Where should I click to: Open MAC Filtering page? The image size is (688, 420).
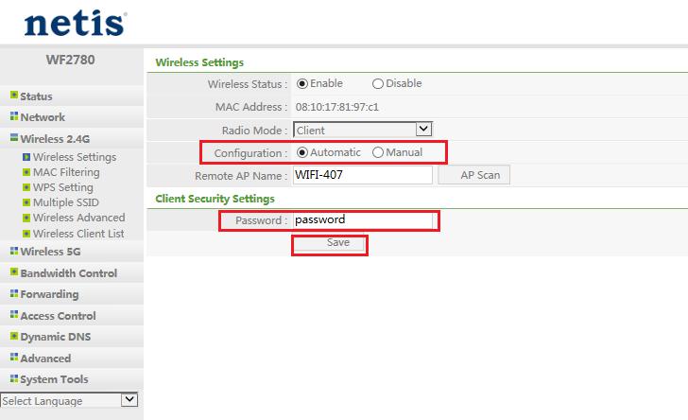coord(66,172)
